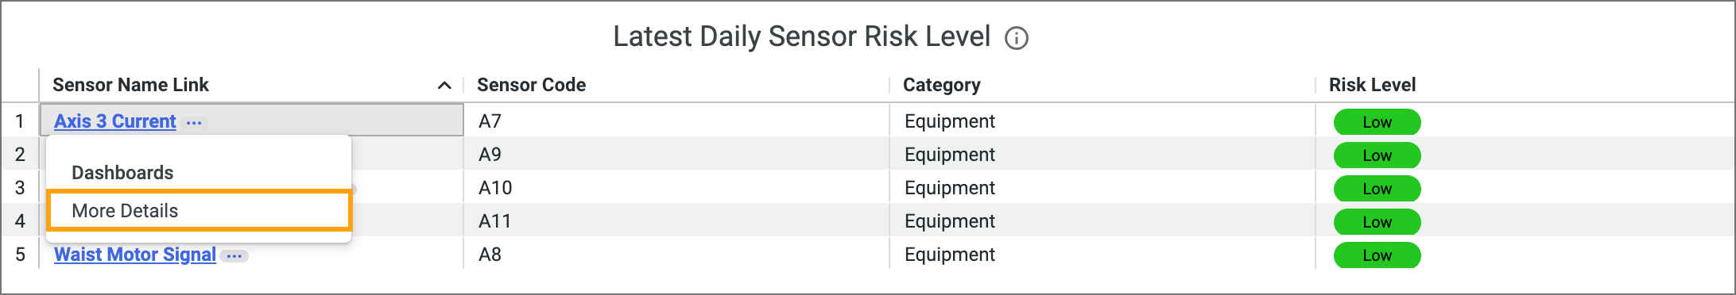This screenshot has height=295, width=1736.
Task: Click the Low risk badge for A11
Action: (1377, 222)
